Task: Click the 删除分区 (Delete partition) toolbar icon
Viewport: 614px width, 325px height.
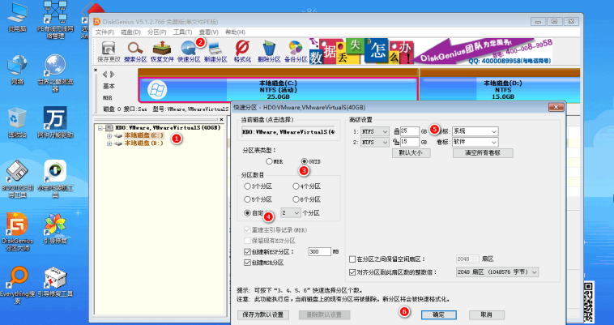Action: (x=269, y=52)
